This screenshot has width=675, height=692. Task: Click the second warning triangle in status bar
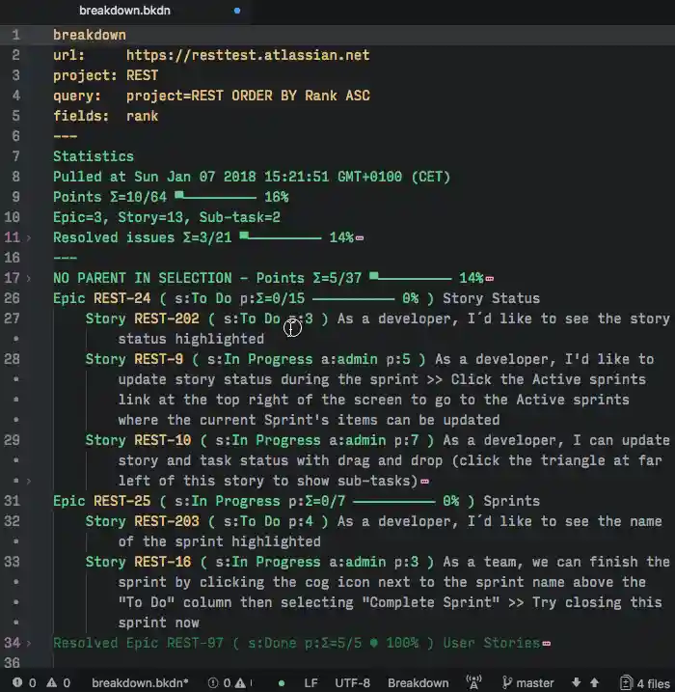pos(240,683)
